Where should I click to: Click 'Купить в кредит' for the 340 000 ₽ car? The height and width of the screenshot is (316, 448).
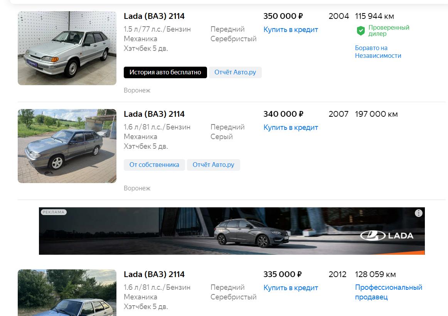(291, 128)
